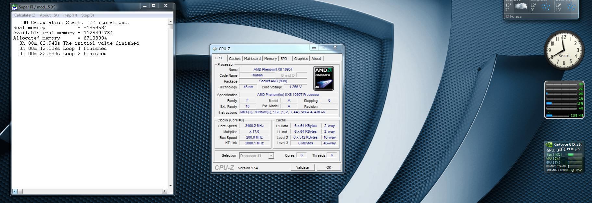Click the Fan [40%] bar in GPU gadget
This screenshot has width=592, height=203.
[575, 155]
